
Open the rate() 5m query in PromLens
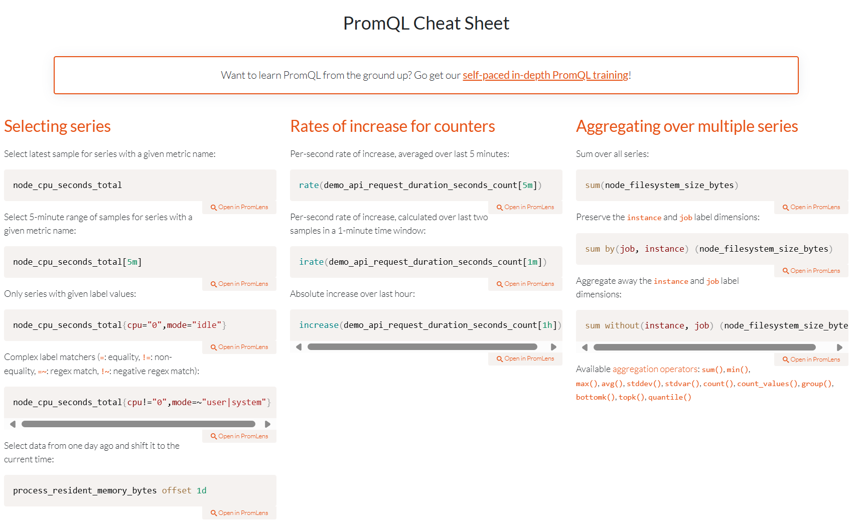pyautogui.click(x=526, y=207)
